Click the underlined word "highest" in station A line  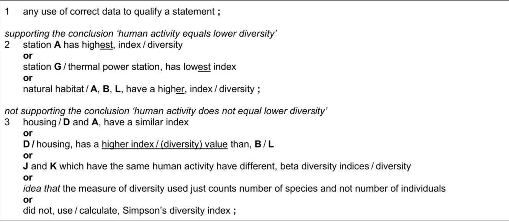pyautogui.click(x=101, y=45)
